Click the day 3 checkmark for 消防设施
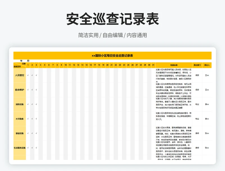Screen dimensions: 225x171 point(36,104)
